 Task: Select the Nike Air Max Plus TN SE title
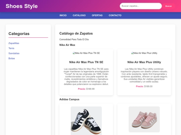[x=86, y=62]
